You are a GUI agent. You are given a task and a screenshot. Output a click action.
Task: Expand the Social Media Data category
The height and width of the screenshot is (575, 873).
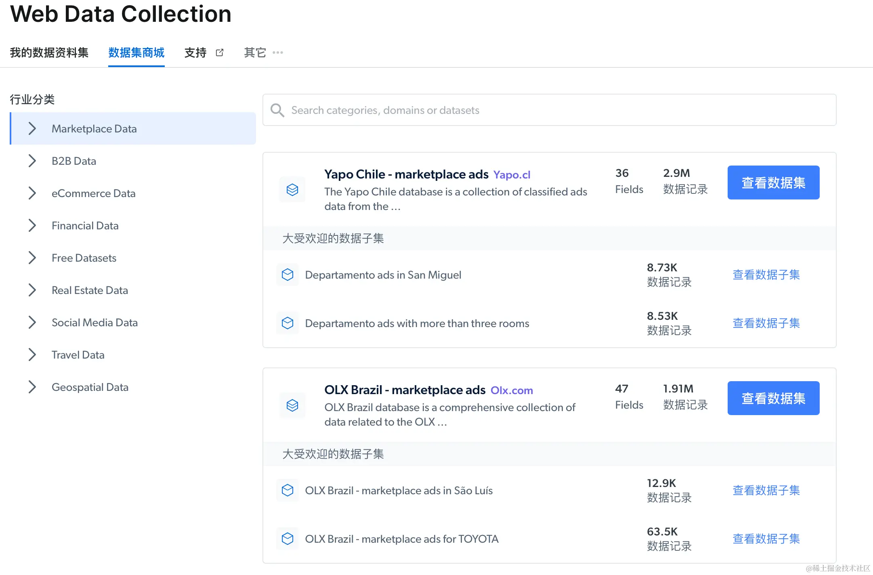click(32, 322)
